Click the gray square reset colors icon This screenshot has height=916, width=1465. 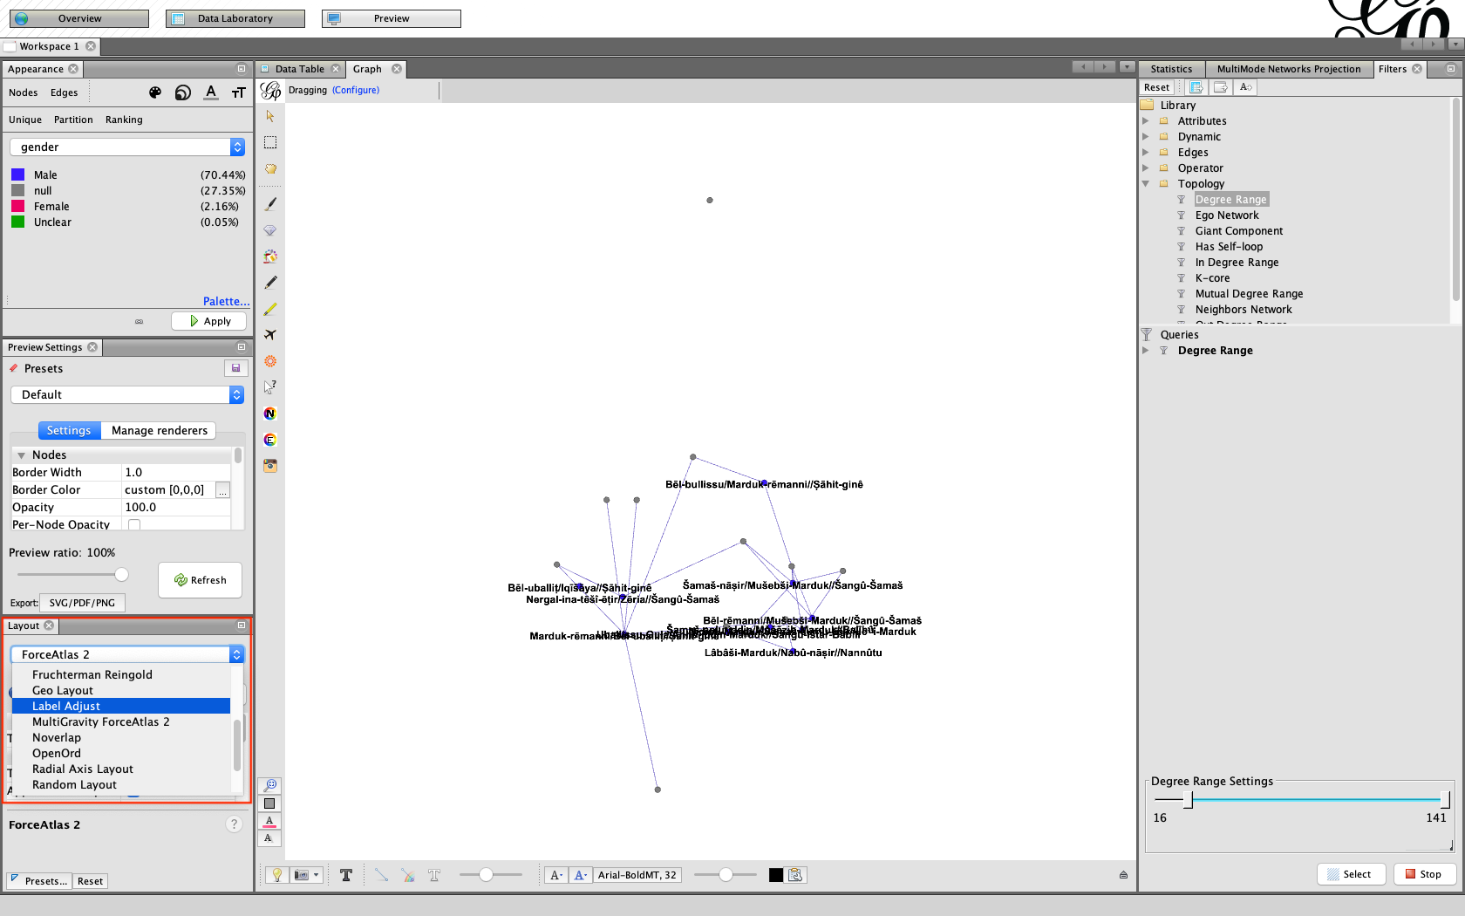(x=269, y=803)
